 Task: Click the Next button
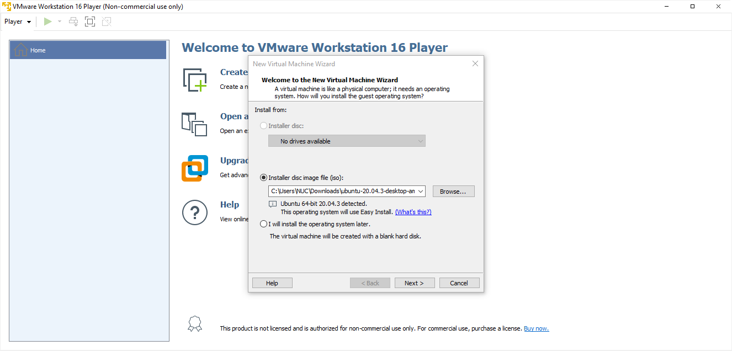click(415, 283)
